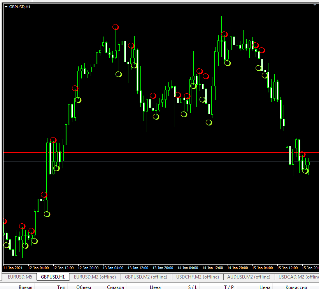Viewport: 319px width, 289px height.
Task: Switch to the EURUSD,M5 chart tab
Action: pos(20,277)
